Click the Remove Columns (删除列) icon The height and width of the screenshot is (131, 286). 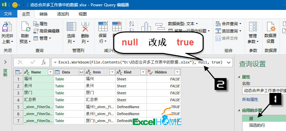pos(85,26)
